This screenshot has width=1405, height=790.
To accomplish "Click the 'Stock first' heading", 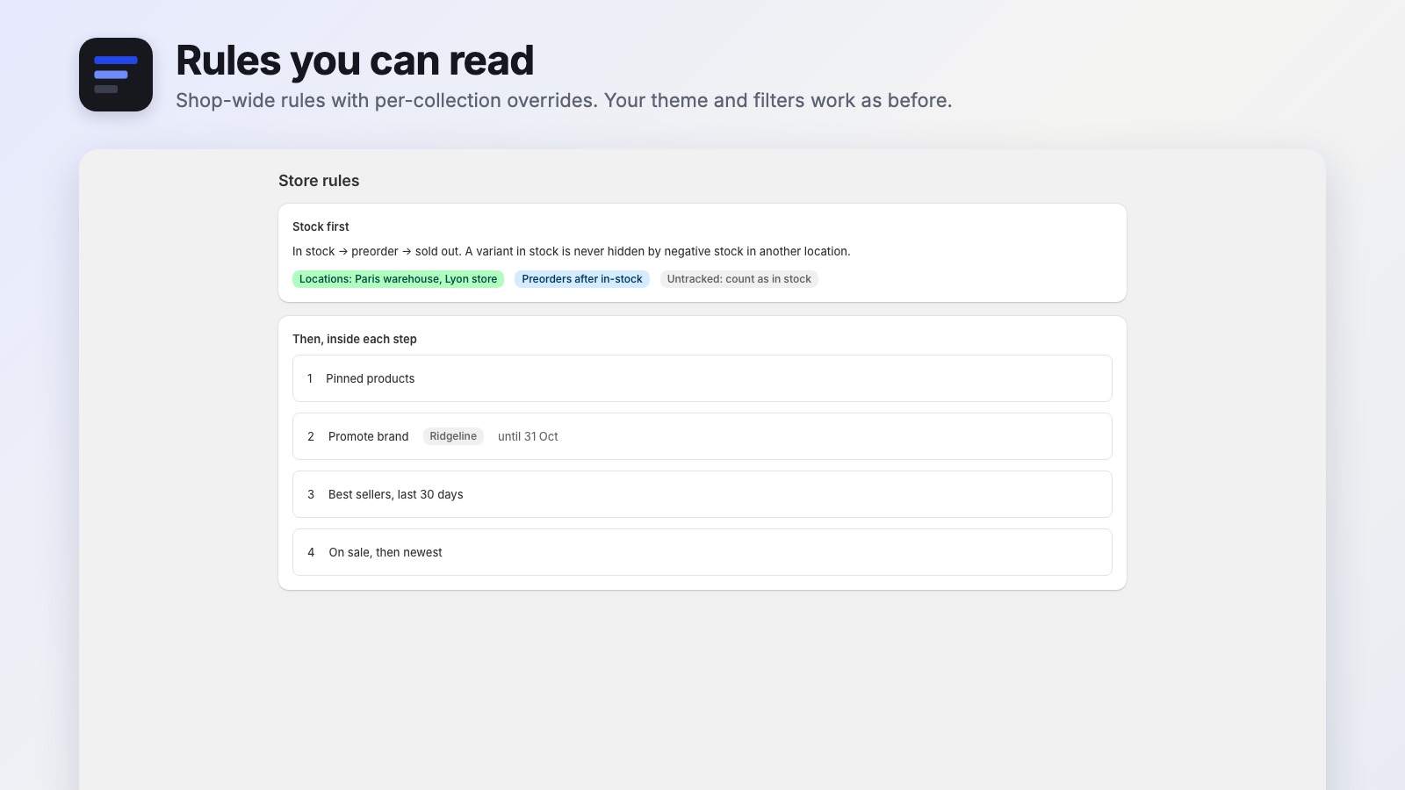I will click(x=321, y=226).
